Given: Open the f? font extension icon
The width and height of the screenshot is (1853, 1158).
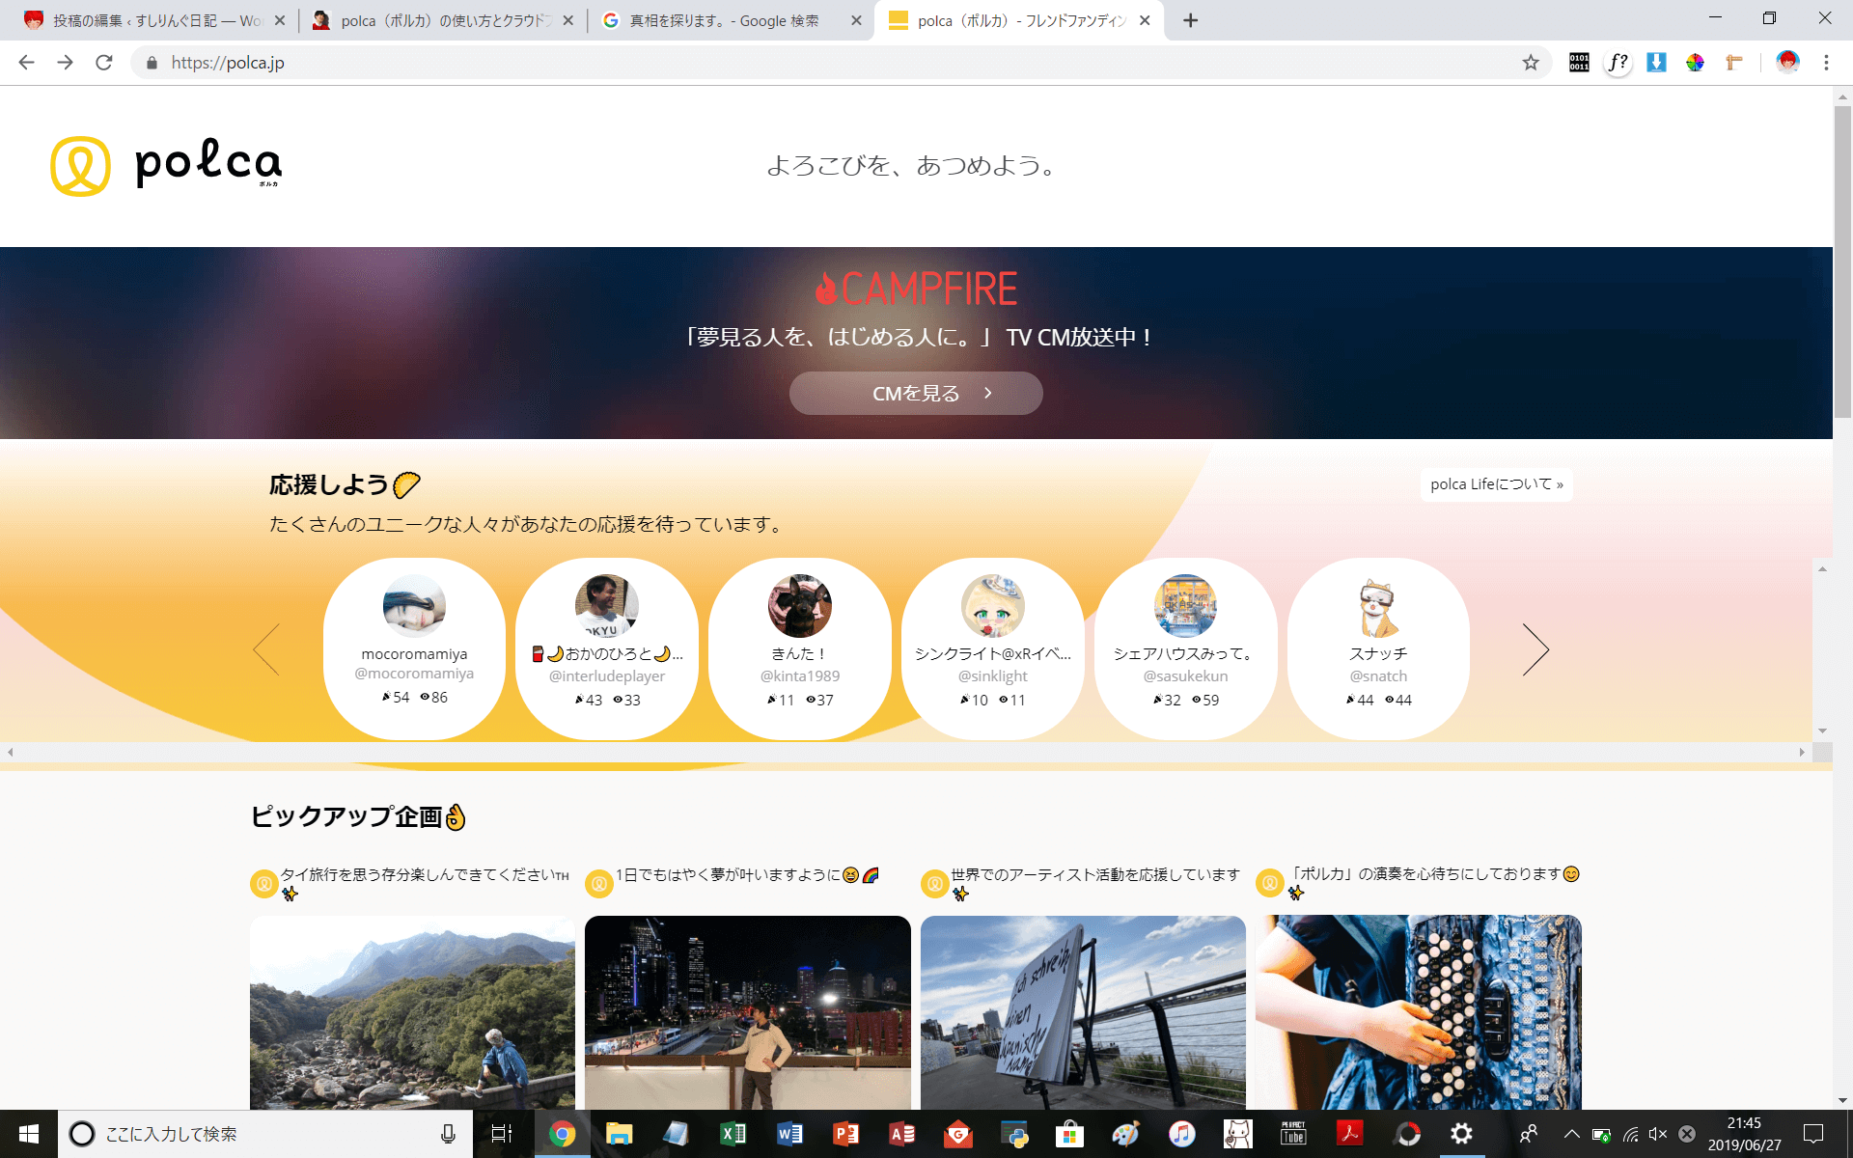Looking at the screenshot, I should point(1618,63).
